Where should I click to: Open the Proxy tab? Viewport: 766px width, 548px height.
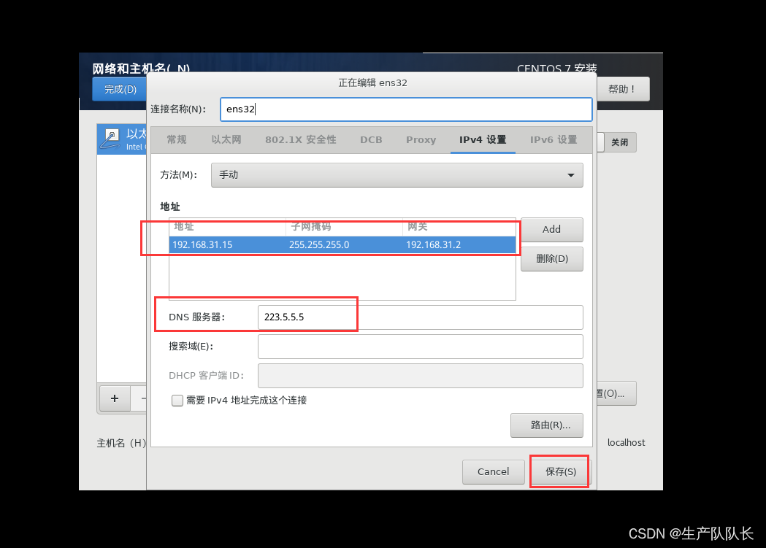pos(421,139)
